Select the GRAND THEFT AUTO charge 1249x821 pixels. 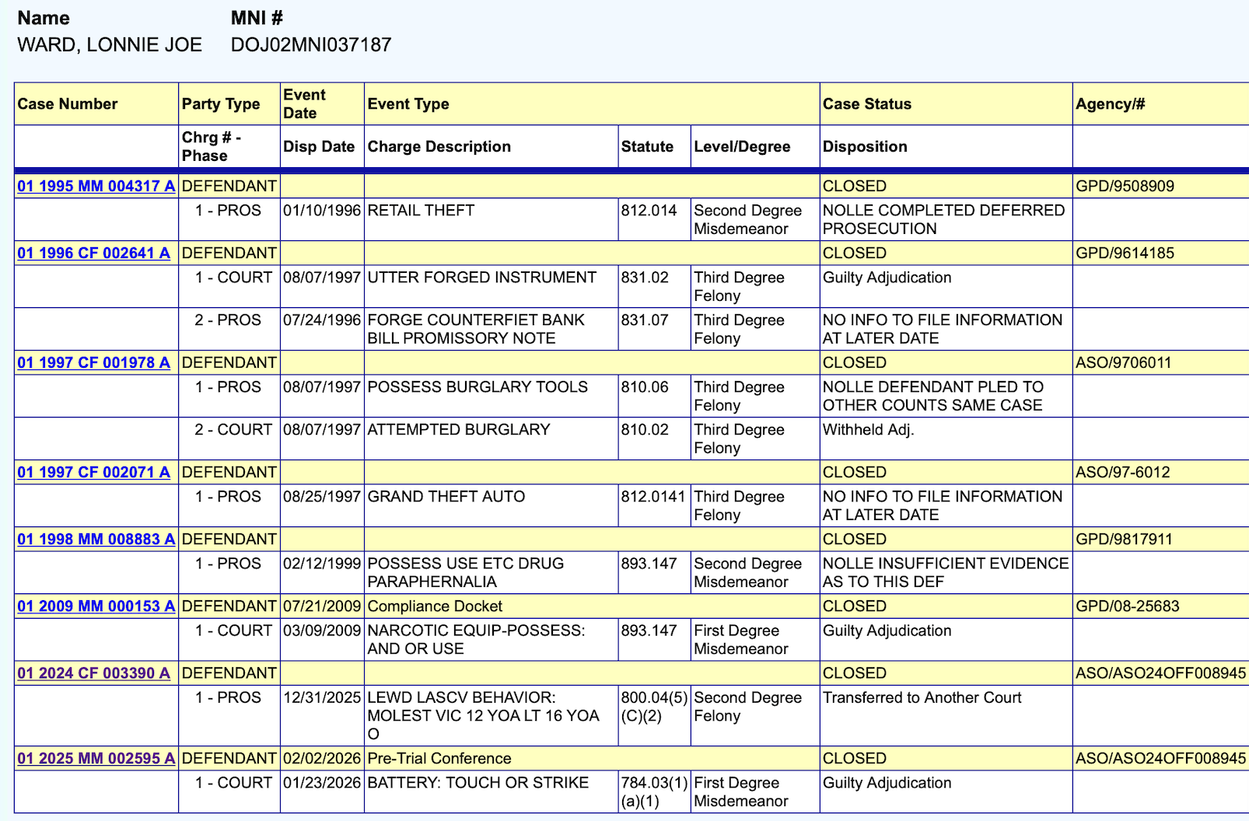pos(446,496)
